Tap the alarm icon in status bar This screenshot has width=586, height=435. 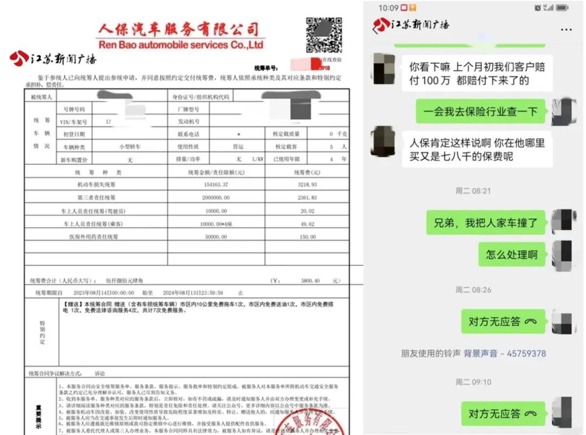[x=537, y=8]
